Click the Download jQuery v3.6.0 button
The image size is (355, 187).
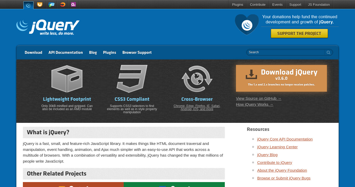point(281,78)
